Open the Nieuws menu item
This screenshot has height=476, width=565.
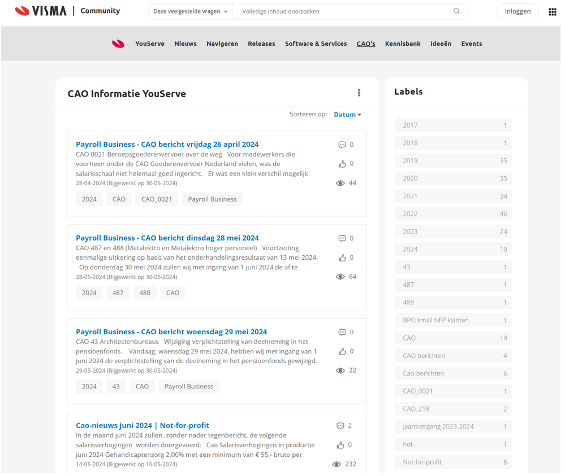[x=186, y=43]
